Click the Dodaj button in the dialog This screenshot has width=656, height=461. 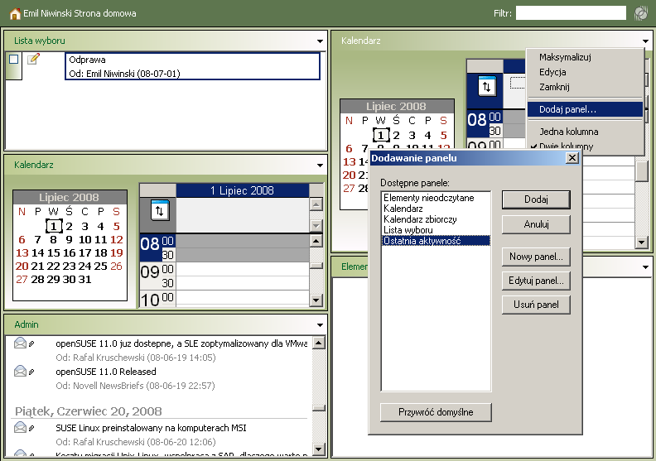pos(536,199)
